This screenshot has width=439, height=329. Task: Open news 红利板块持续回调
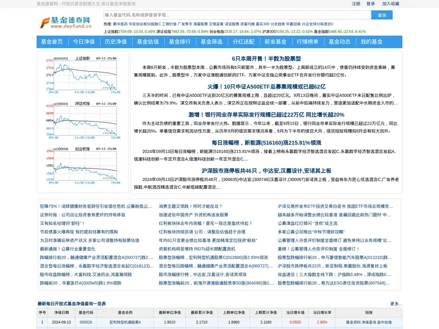tap(202, 232)
